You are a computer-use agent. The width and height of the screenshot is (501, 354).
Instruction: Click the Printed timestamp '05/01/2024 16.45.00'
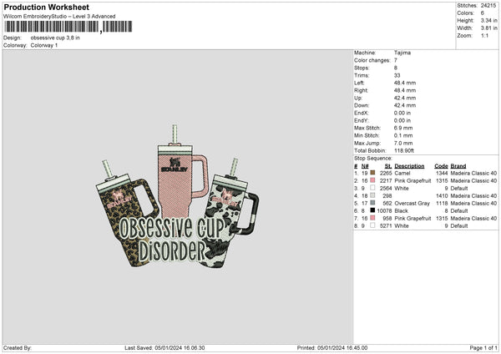tap(342, 348)
